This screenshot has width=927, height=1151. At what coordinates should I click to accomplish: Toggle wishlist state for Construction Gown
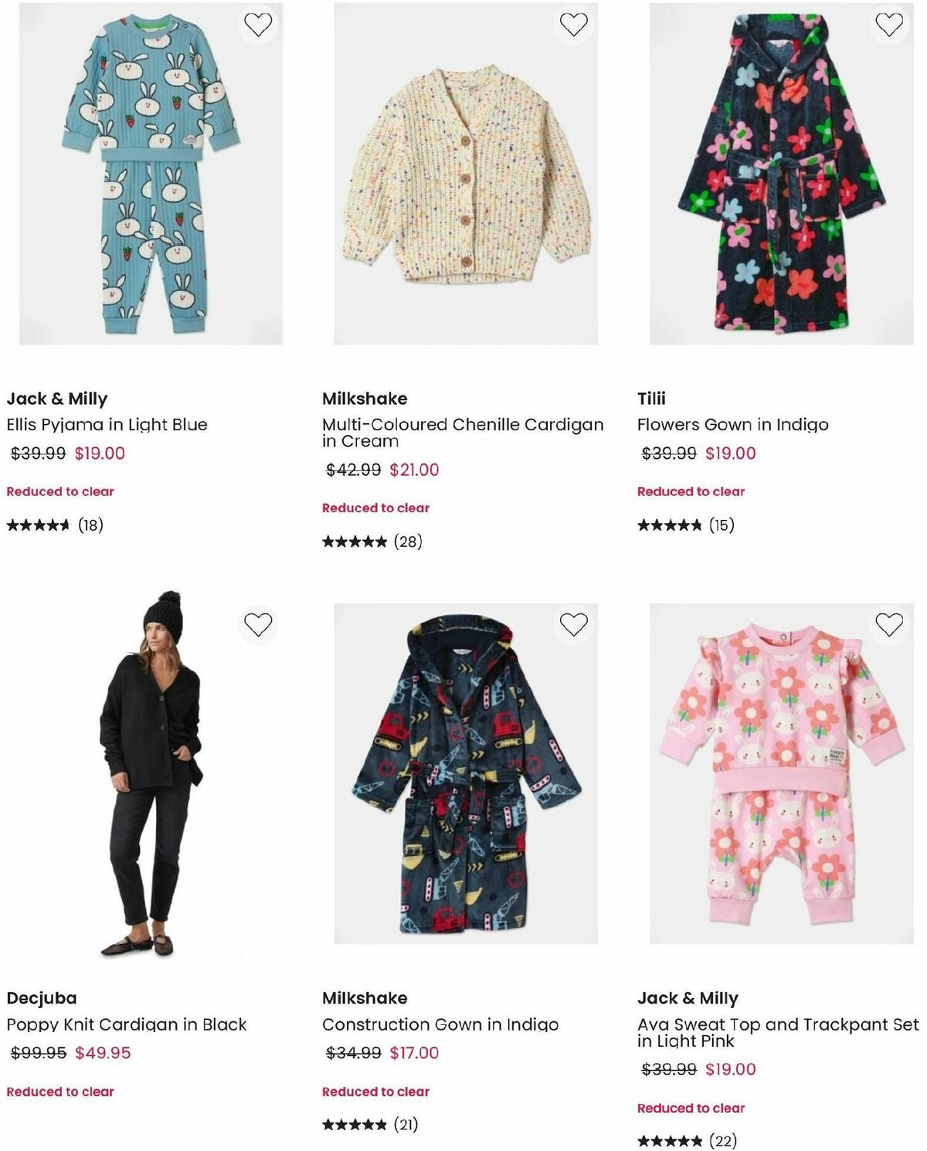575,624
